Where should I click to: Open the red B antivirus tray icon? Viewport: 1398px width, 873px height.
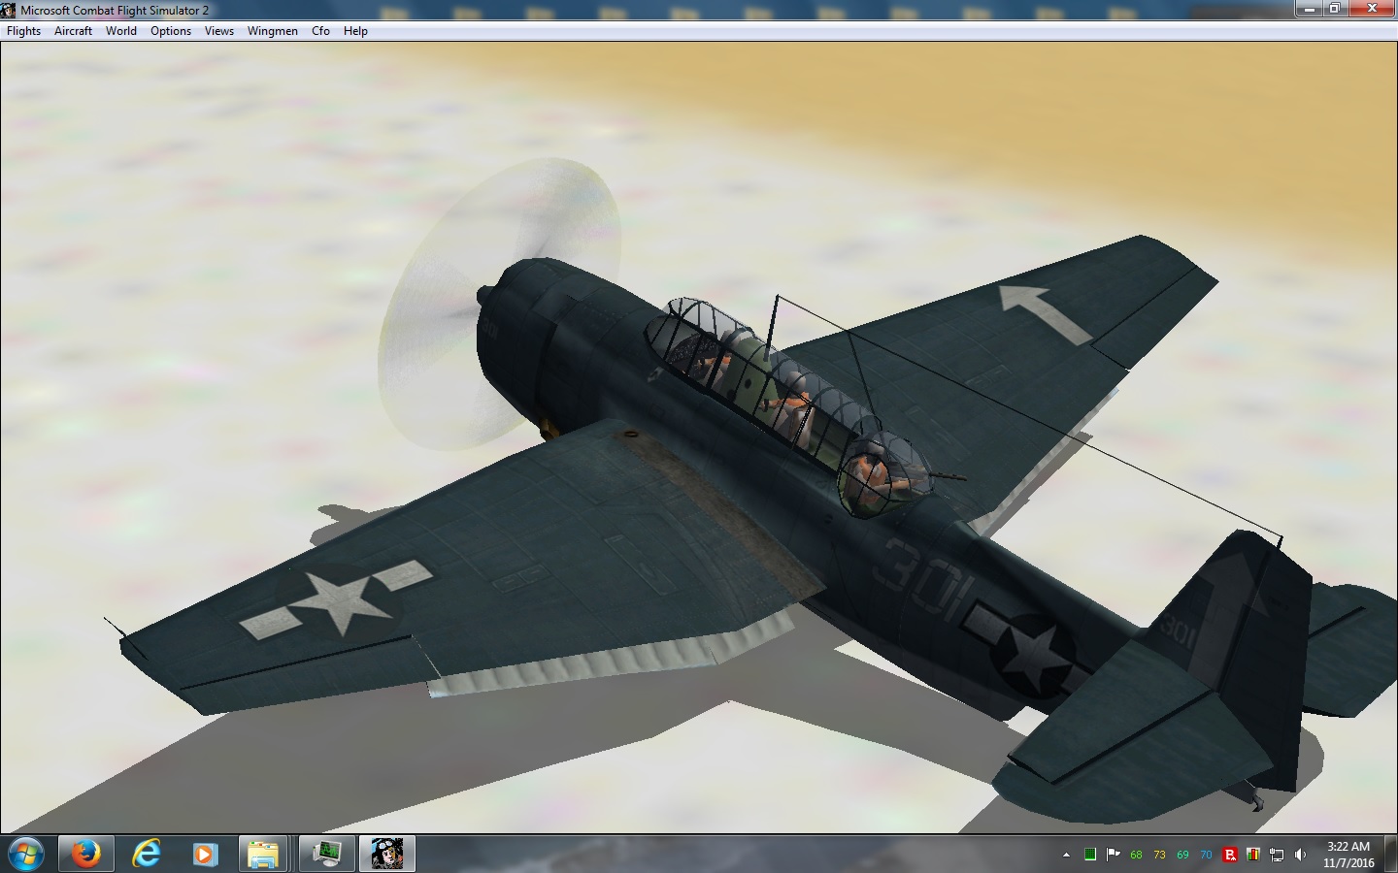coord(1230,855)
